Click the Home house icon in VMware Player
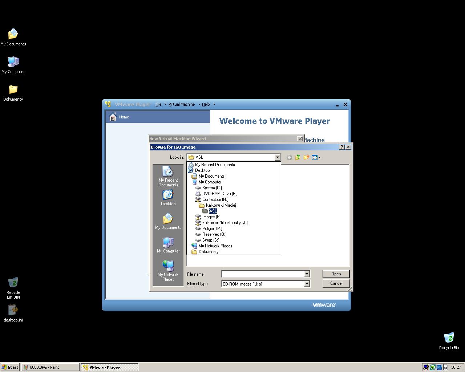Image resolution: width=465 pixels, height=372 pixels. click(x=113, y=117)
